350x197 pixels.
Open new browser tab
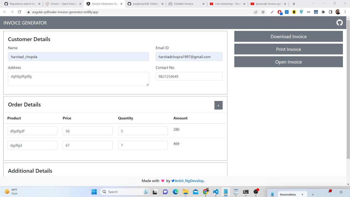point(294,4)
